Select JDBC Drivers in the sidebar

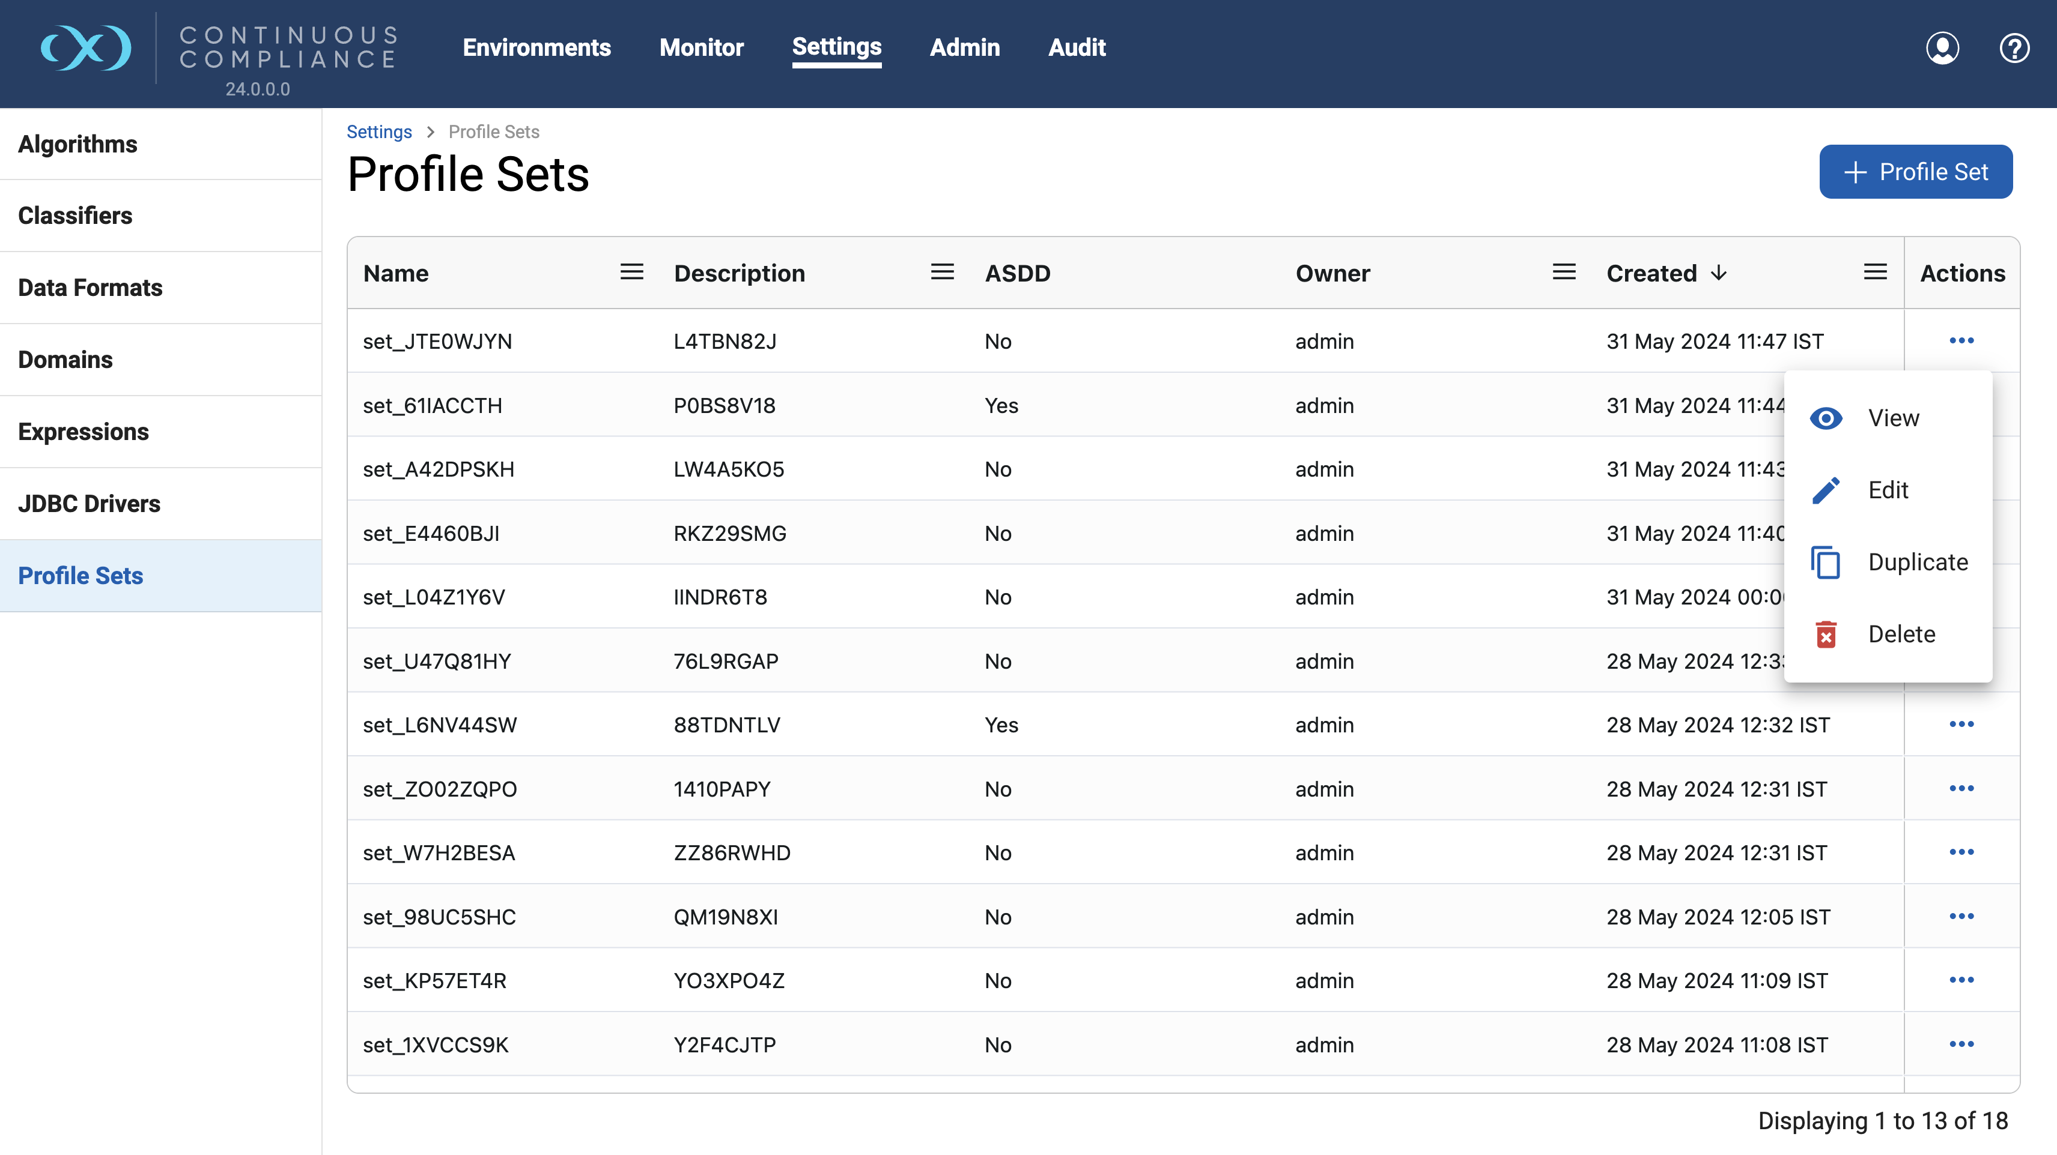coord(90,504)
